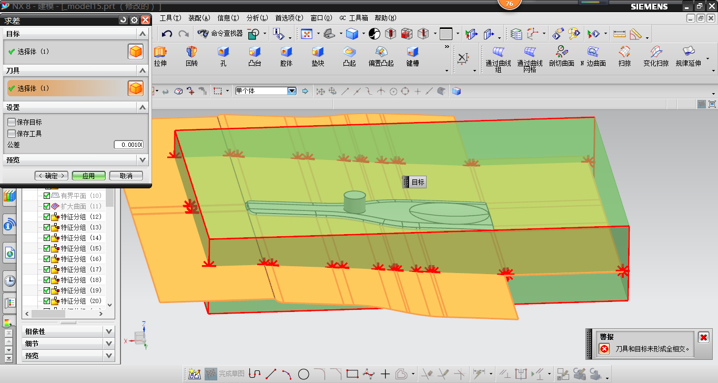Select the sketch line tool

point(271,375)
